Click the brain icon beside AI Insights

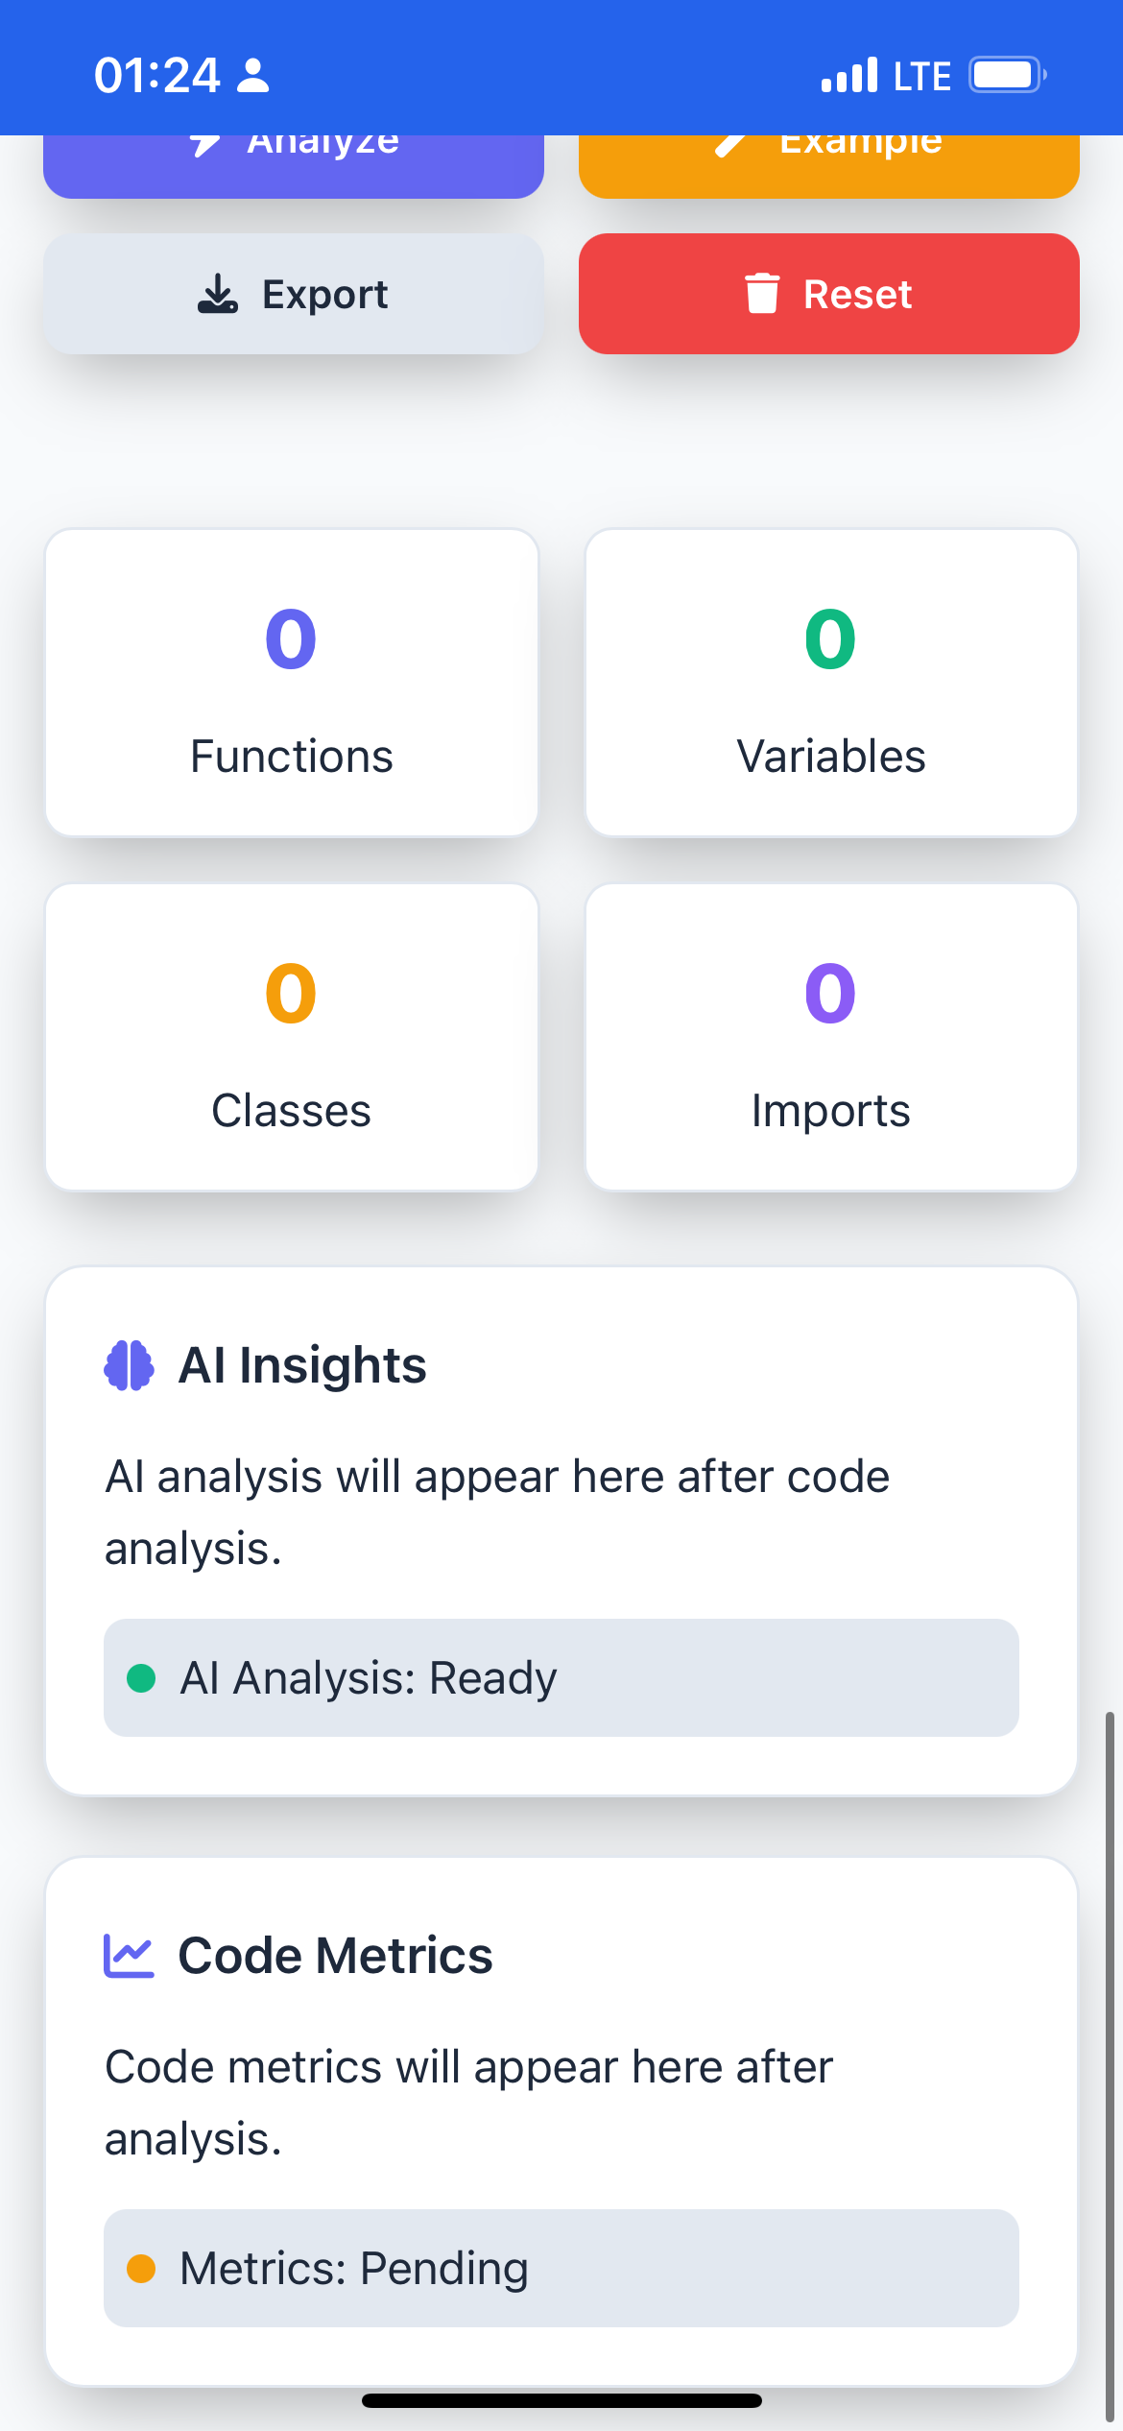[x=129, y=1364]
